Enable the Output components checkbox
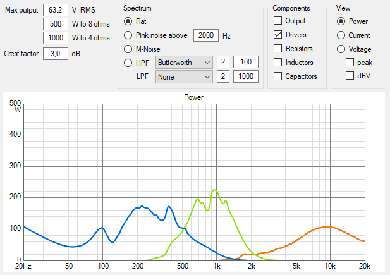The height and width of the screenshot is (275, 390). [x=277, y=21]
